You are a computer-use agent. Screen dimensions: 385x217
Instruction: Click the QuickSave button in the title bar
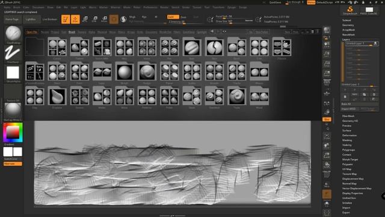pyautogui.click(x=275, y=2)
